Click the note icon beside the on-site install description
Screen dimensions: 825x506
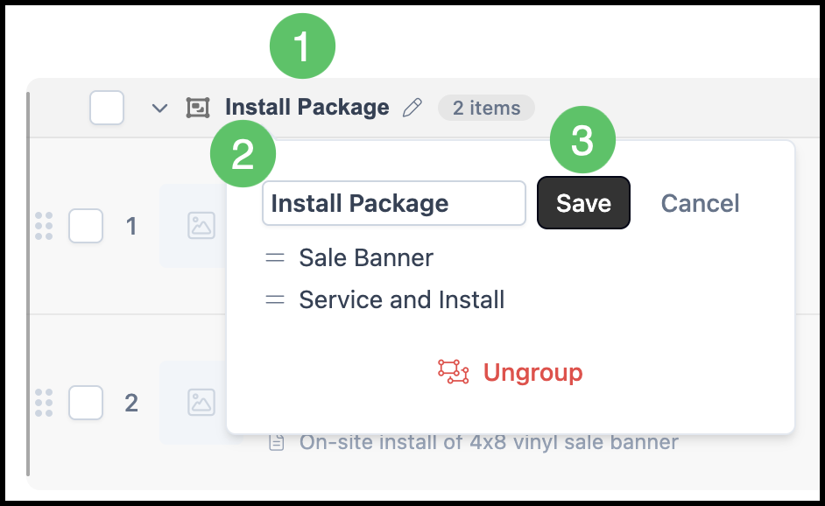277,442
